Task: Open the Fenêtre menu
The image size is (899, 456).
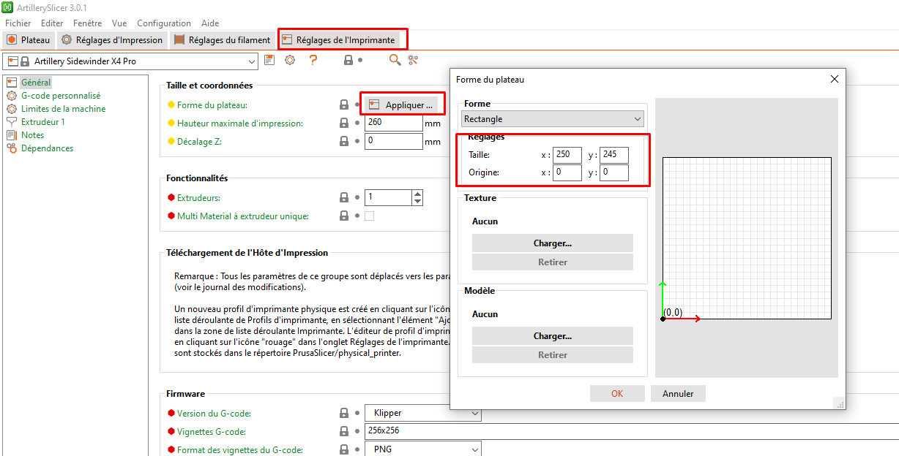Action: click(x=88, y=23)
